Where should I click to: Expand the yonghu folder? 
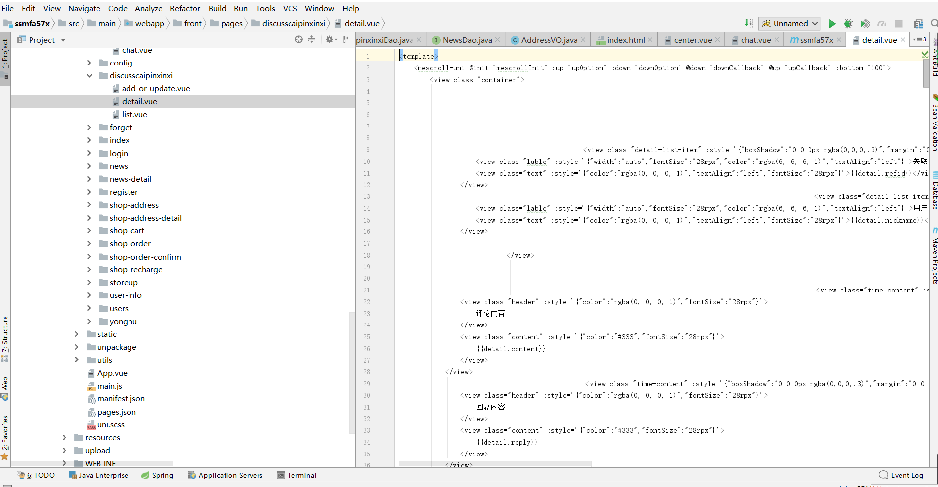(x=89, y=322)
